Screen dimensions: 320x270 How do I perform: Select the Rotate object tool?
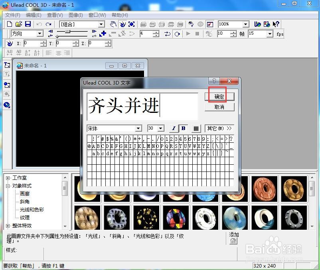tap(122, 24)
